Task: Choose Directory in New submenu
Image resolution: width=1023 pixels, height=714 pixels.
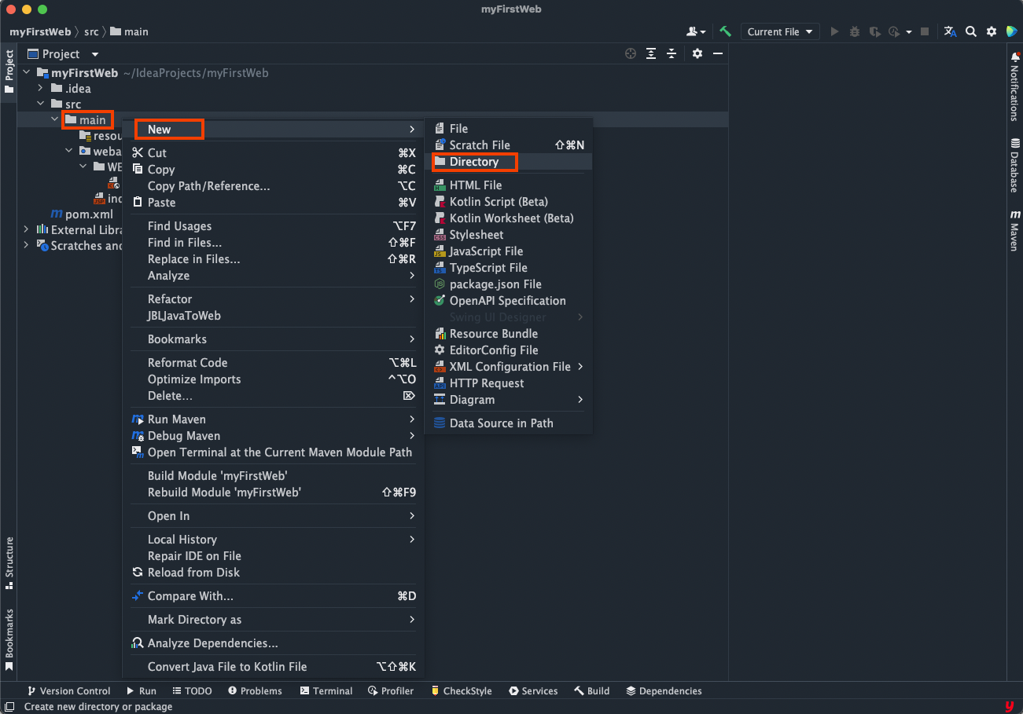Action: pyautogui.click(x=509, y=161)
